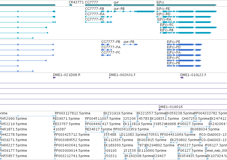Click the DME1-002K01.F clone label
Image resolution: width=227 pixels, height=160 pixels.
click(x=122, y=75)
